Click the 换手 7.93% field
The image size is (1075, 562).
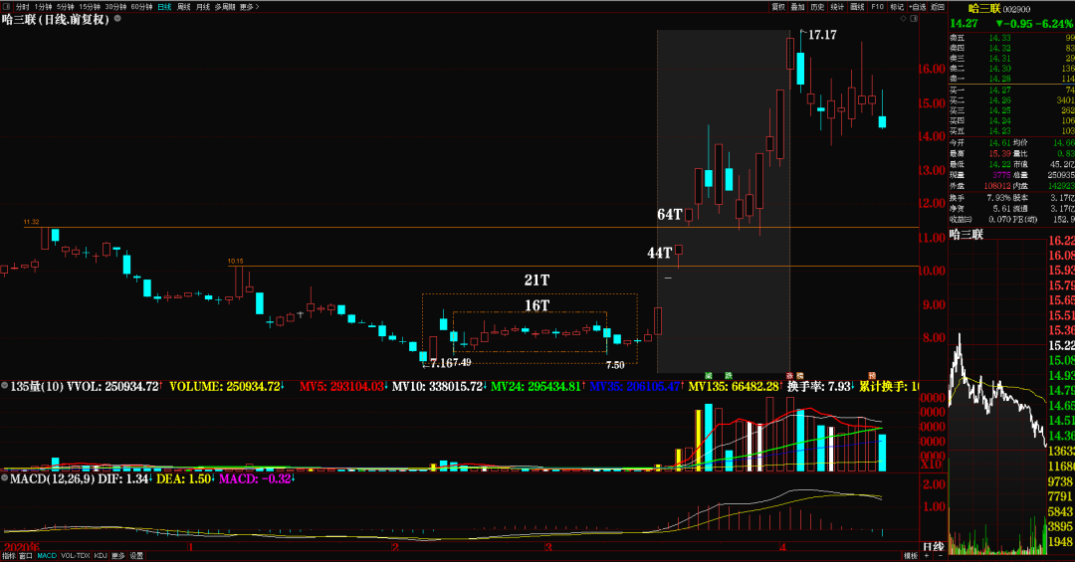click(980, 197)
